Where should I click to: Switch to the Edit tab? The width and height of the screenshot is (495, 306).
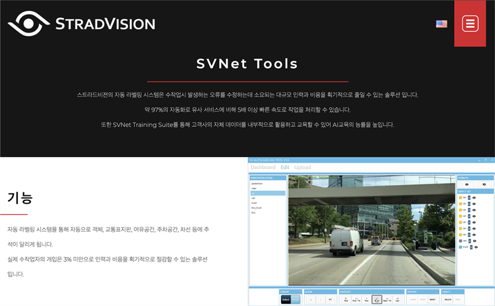pos(285,167)
